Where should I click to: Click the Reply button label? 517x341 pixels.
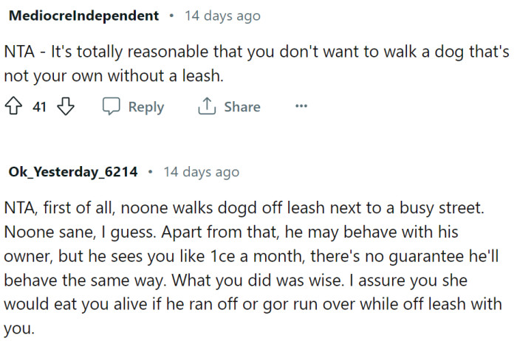(145, 107)
